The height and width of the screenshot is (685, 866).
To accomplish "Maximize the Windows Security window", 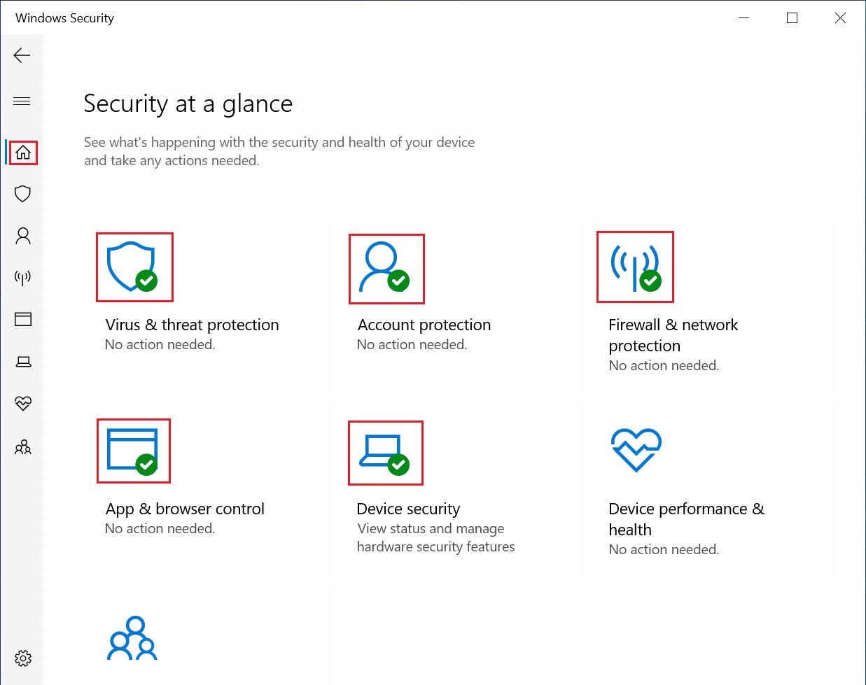I will click(x=792, y=17).
